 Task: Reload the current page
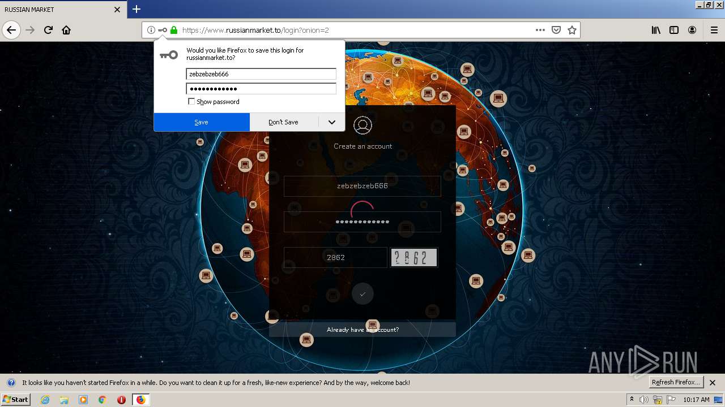(48, 30)
